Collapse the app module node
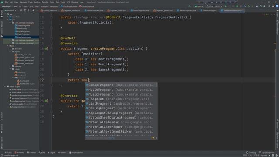The image size is (279, 157). click(5, 14)
